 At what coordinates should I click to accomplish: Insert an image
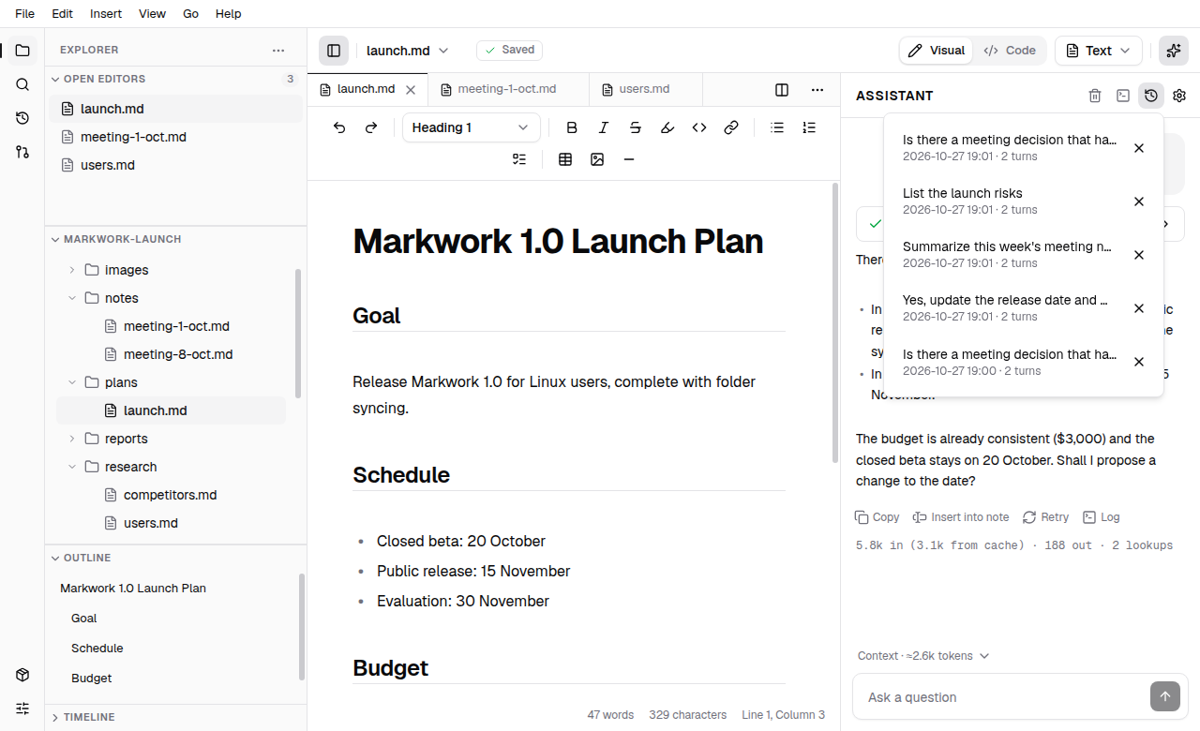[597, 159]
